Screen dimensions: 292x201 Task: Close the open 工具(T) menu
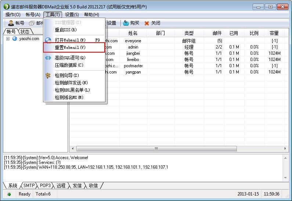(x=53, y=15)
